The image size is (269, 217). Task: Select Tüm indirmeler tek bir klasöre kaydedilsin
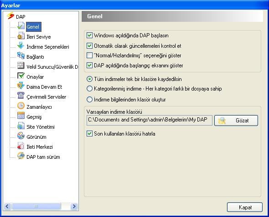coord(89,79)
